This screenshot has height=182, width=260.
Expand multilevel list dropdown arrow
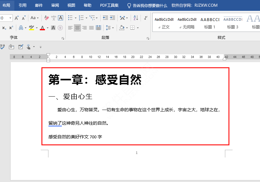(x=97, y=18)
